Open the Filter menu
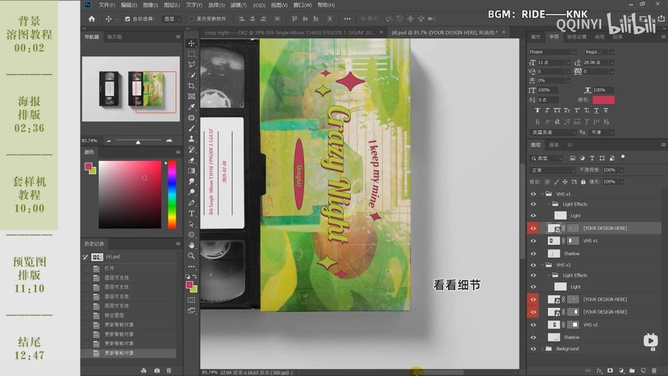 (238, 5)
